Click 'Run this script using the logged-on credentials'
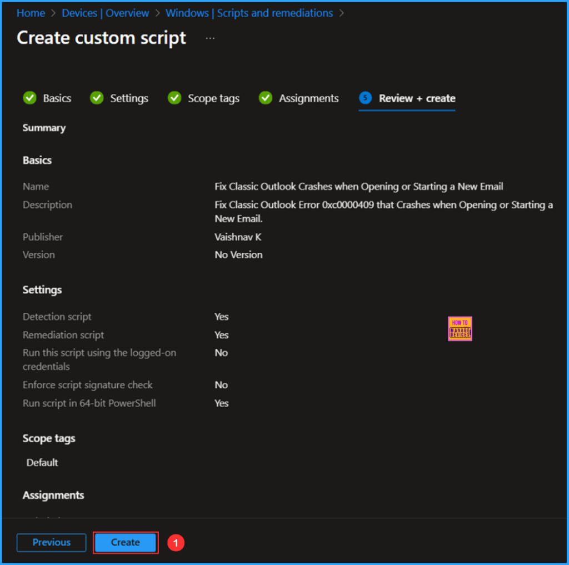569x565 pixels. [99, 359]
